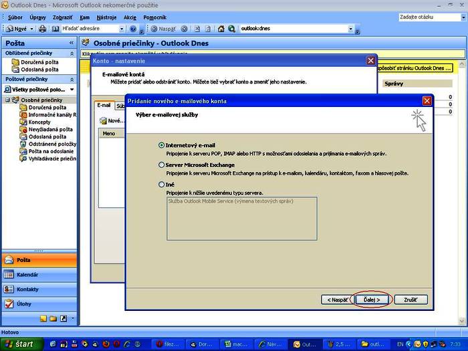Select the Internetový e-mail radio button
Image resolution: width=468 pixels, height=351 pixels.
pyautogui.click(x=162, y=145)
